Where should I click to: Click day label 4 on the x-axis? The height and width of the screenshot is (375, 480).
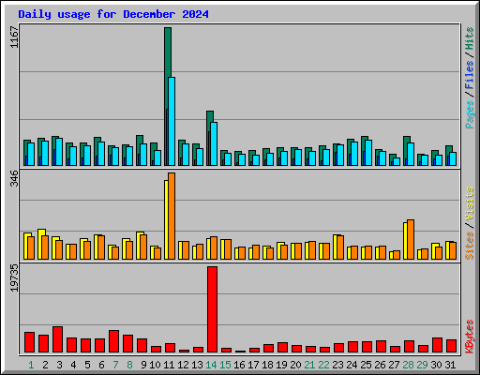click(73, 365)
